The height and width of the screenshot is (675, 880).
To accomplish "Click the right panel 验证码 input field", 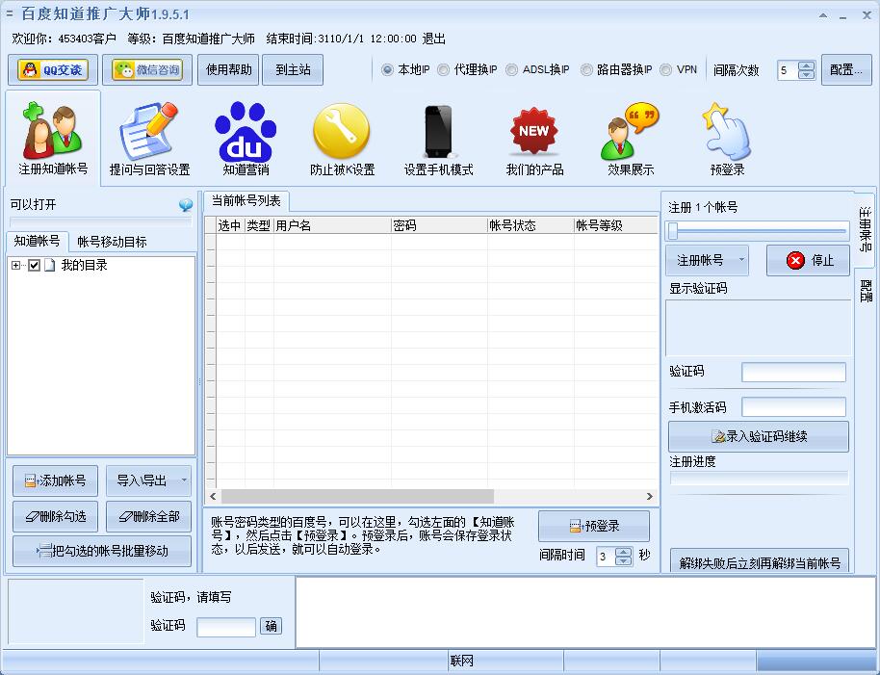I will pyautogui.click(x=793, y=372).
